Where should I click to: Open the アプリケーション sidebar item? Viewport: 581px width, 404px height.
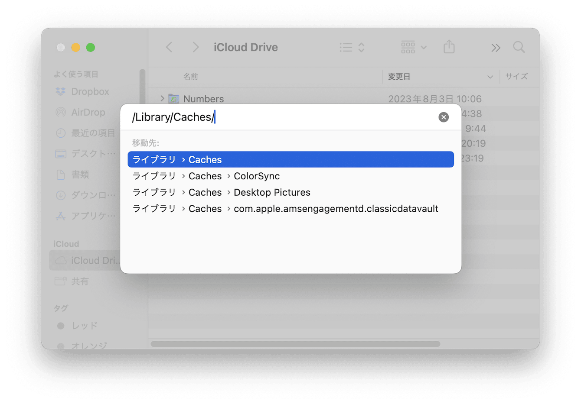point(85,216)
